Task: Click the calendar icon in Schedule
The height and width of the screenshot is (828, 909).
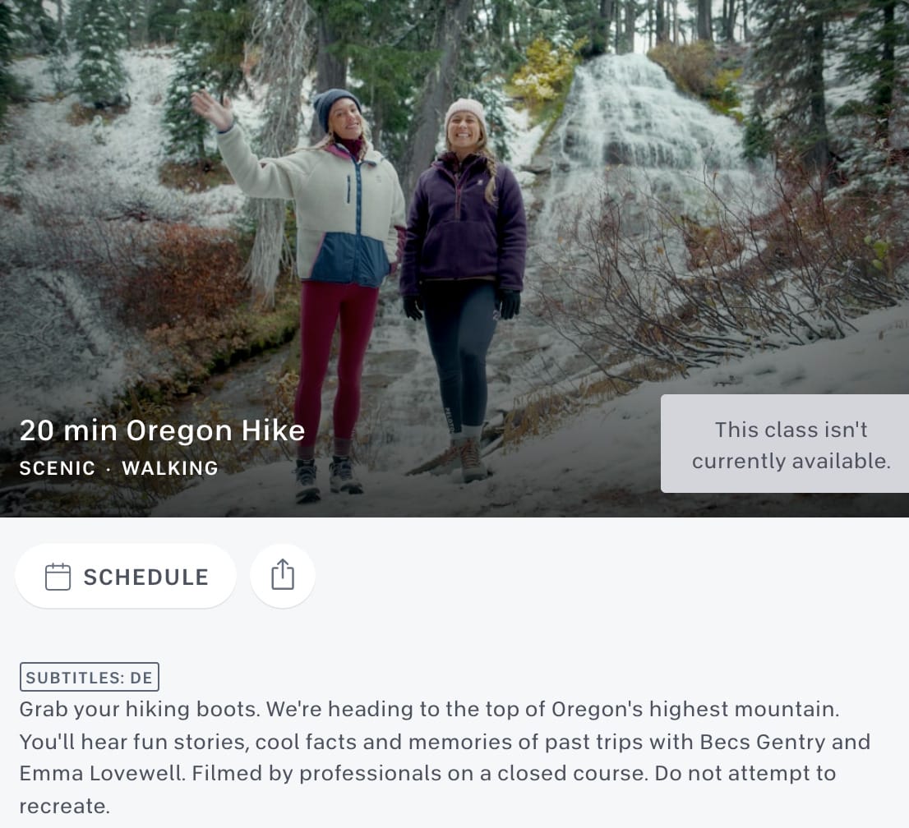Action: pyautogui.click(x=58, y=577)
